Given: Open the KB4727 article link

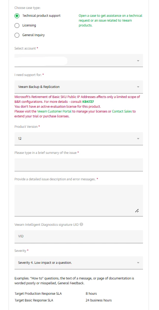Looking at the screenshot, I should click(88, 102).
